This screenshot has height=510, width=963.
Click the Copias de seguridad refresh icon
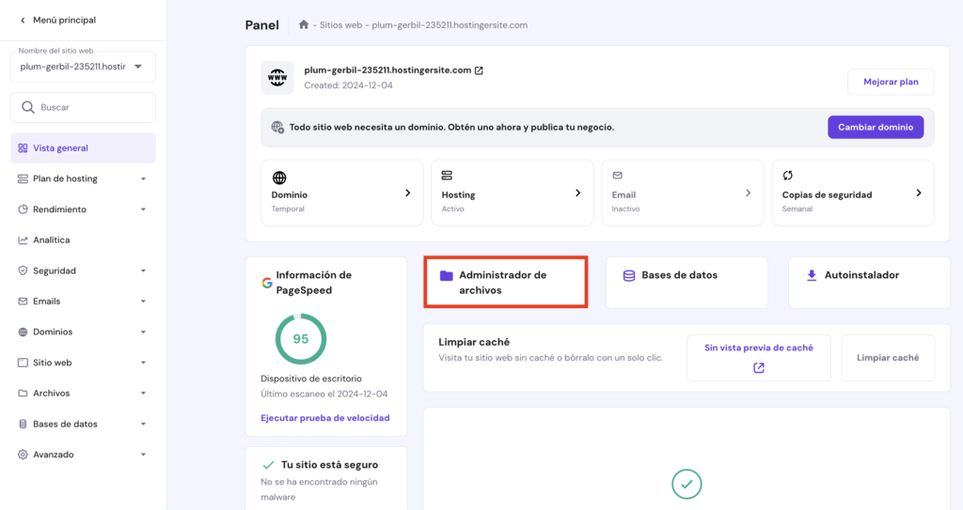point(788,176)
